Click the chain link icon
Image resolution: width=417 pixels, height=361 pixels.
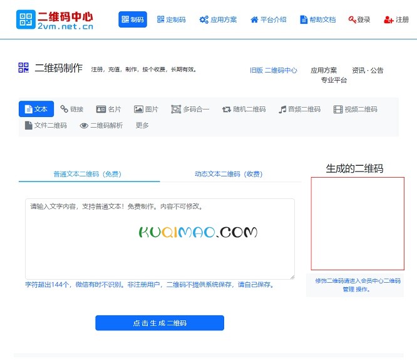point(64,109)
